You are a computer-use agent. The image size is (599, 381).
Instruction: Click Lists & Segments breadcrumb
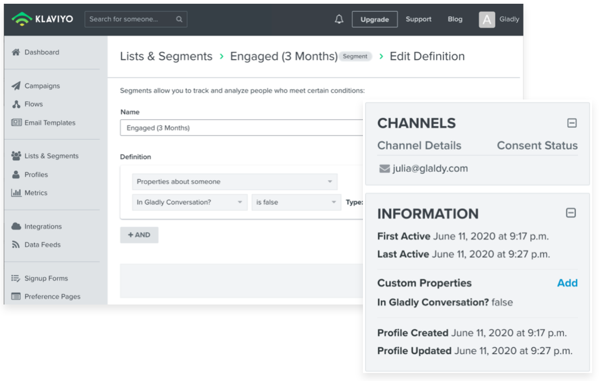[x=166, y=56]
